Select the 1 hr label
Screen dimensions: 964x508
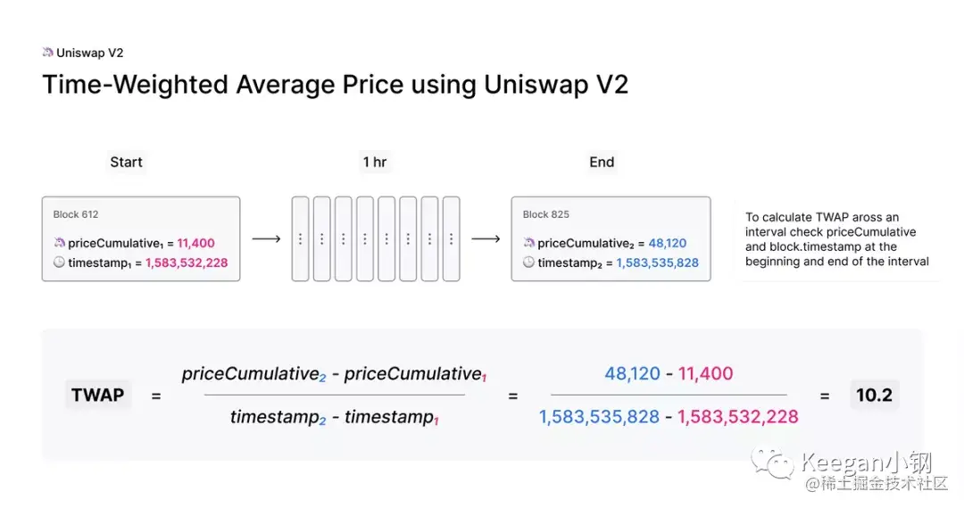click(x=374, y=162)
